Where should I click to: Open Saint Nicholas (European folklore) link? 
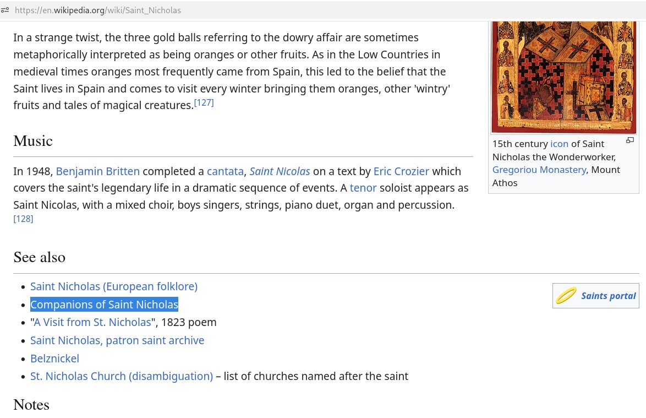coord(114,287)
